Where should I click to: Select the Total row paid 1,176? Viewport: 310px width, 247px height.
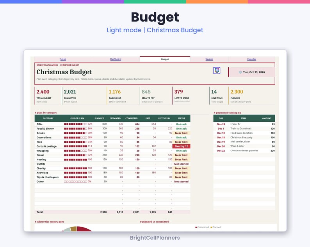point(153,212)
